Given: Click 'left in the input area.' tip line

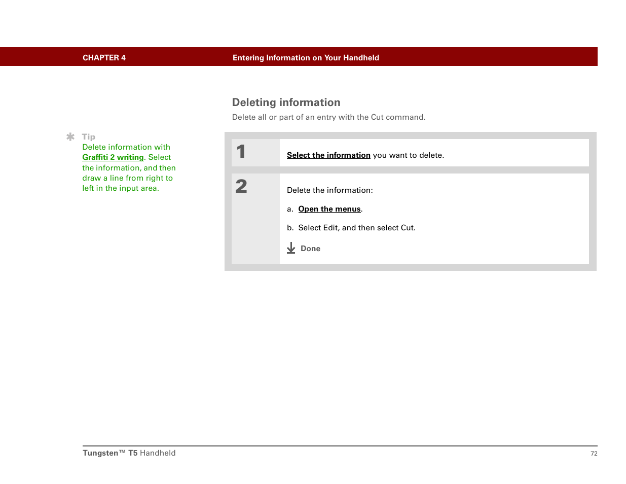Looking at the screenshot, I should [x=121, y=188].
